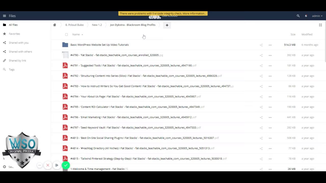Image resolution: width=326 pixels, height=183 pixels.
Task: Share #4813 Social Sharing Plugins file
Action: pos(261,138)
